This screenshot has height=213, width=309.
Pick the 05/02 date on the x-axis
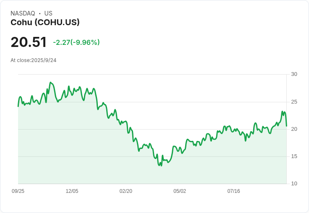(x=180, y=191)
